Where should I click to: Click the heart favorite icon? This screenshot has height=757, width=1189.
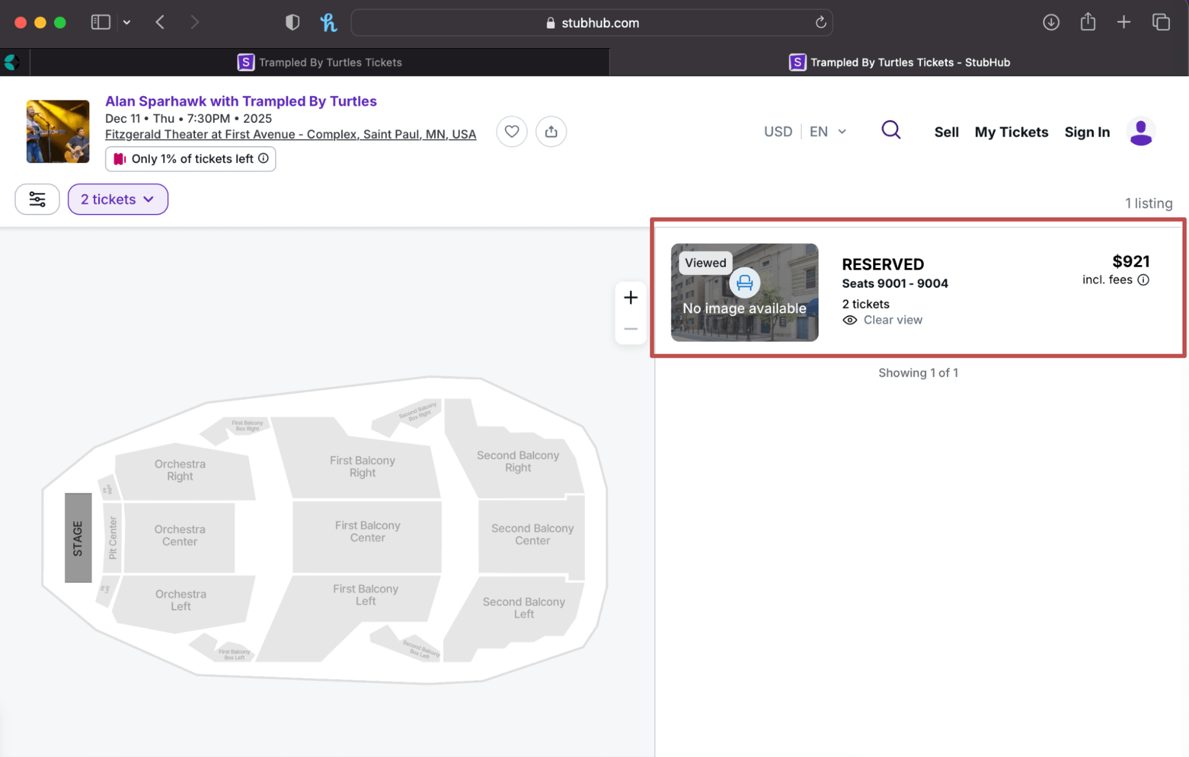512,131
